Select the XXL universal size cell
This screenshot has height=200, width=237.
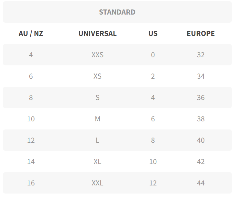(x=97, y=183)
